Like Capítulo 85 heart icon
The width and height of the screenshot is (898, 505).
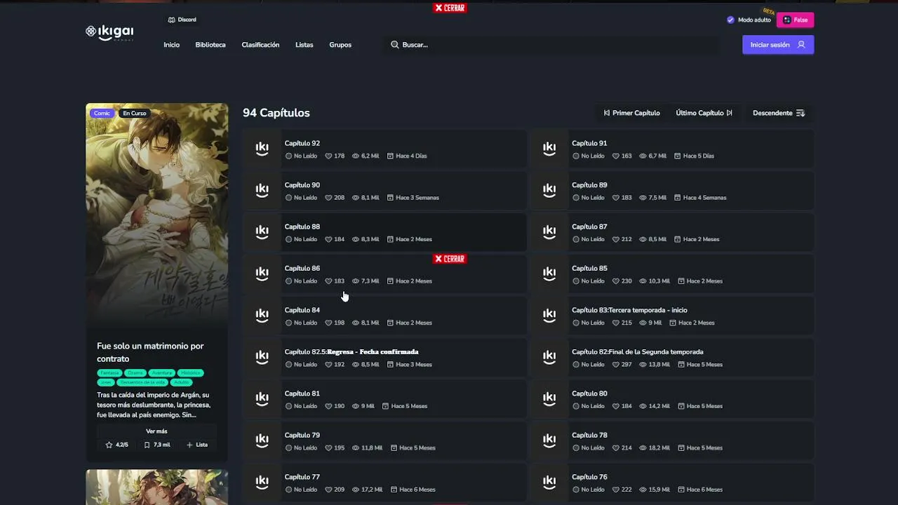click(616, 281)
